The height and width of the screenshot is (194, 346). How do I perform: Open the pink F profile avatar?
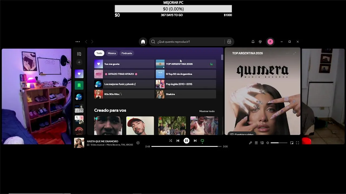pyautogui.click(x=270, y=42)
